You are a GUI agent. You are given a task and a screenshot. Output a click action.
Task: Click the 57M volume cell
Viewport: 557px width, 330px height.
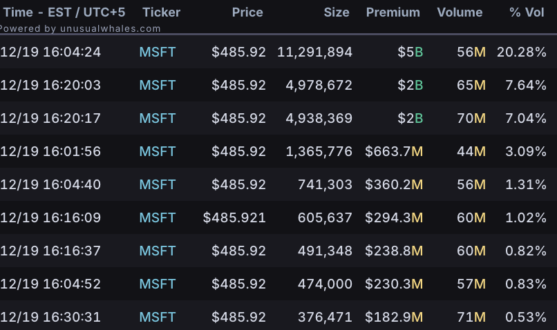tap(471, 284)
